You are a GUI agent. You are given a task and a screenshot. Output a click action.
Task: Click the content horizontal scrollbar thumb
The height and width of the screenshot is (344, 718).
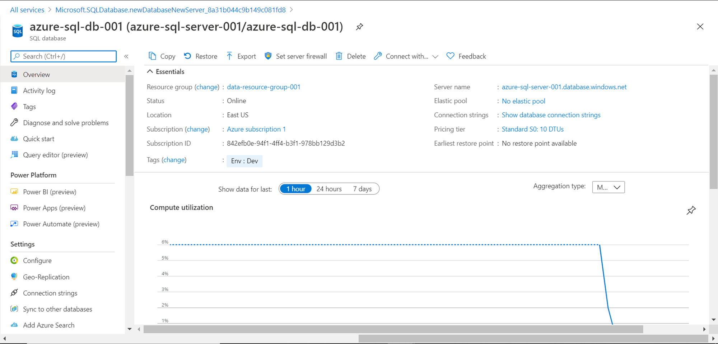coord(393,329)
